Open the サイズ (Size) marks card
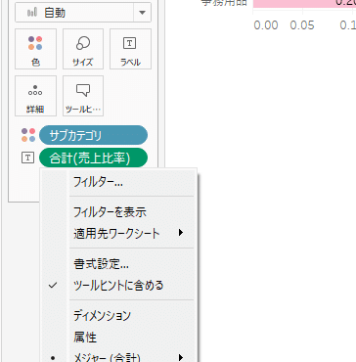The width and height of the screenshot is (356, 362). (x=83, y=49)
